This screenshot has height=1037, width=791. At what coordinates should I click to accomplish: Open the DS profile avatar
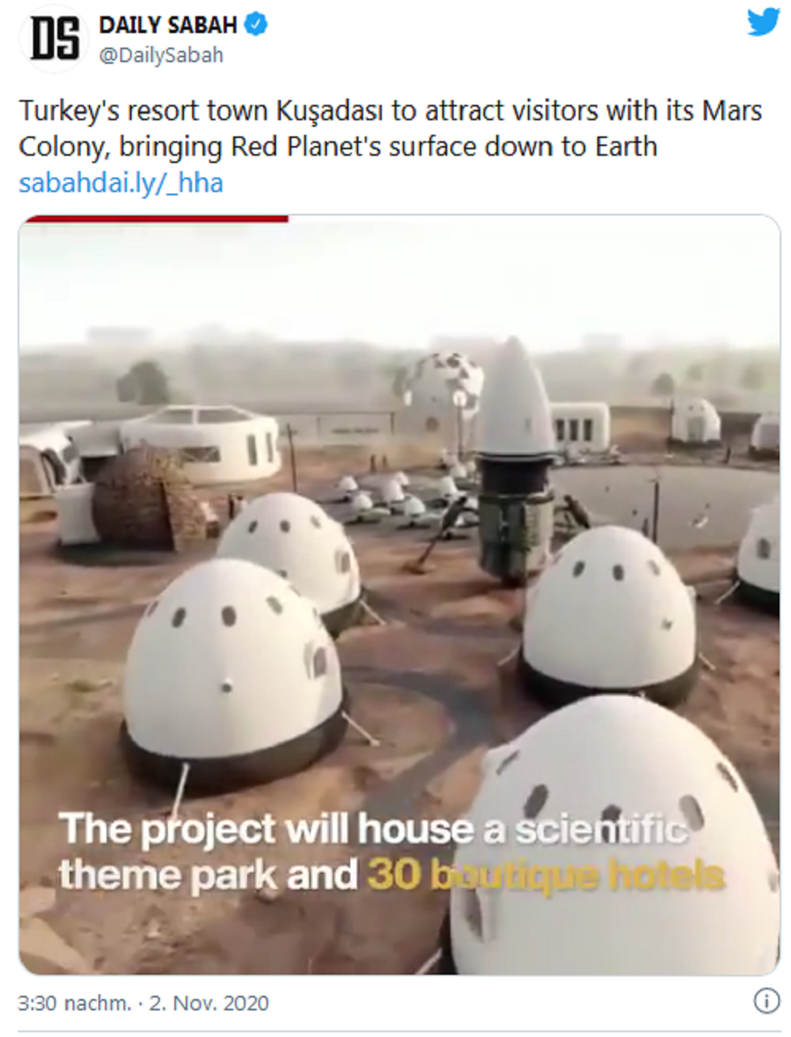pos(54,38)
